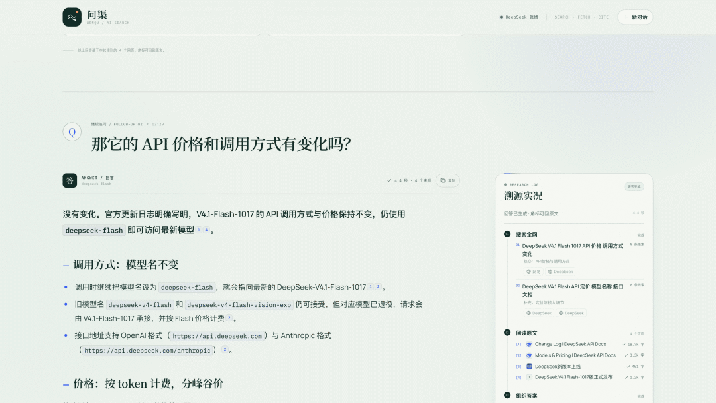Click the 回答已生成 · 角标可回原文 note

(531, 213)
